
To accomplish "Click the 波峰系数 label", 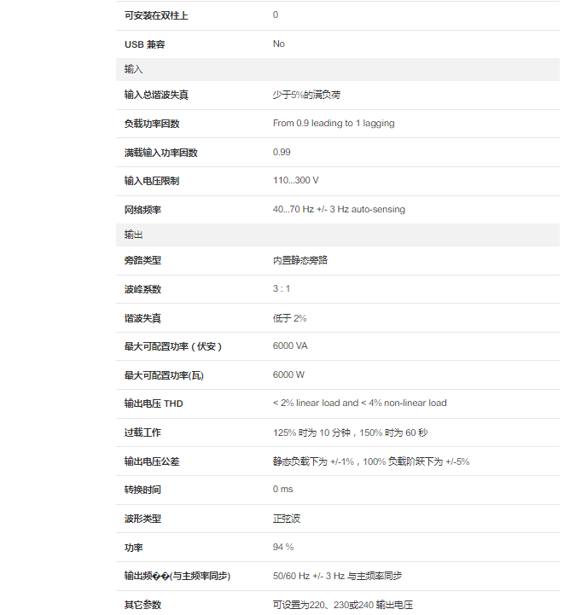I will 142,289.
